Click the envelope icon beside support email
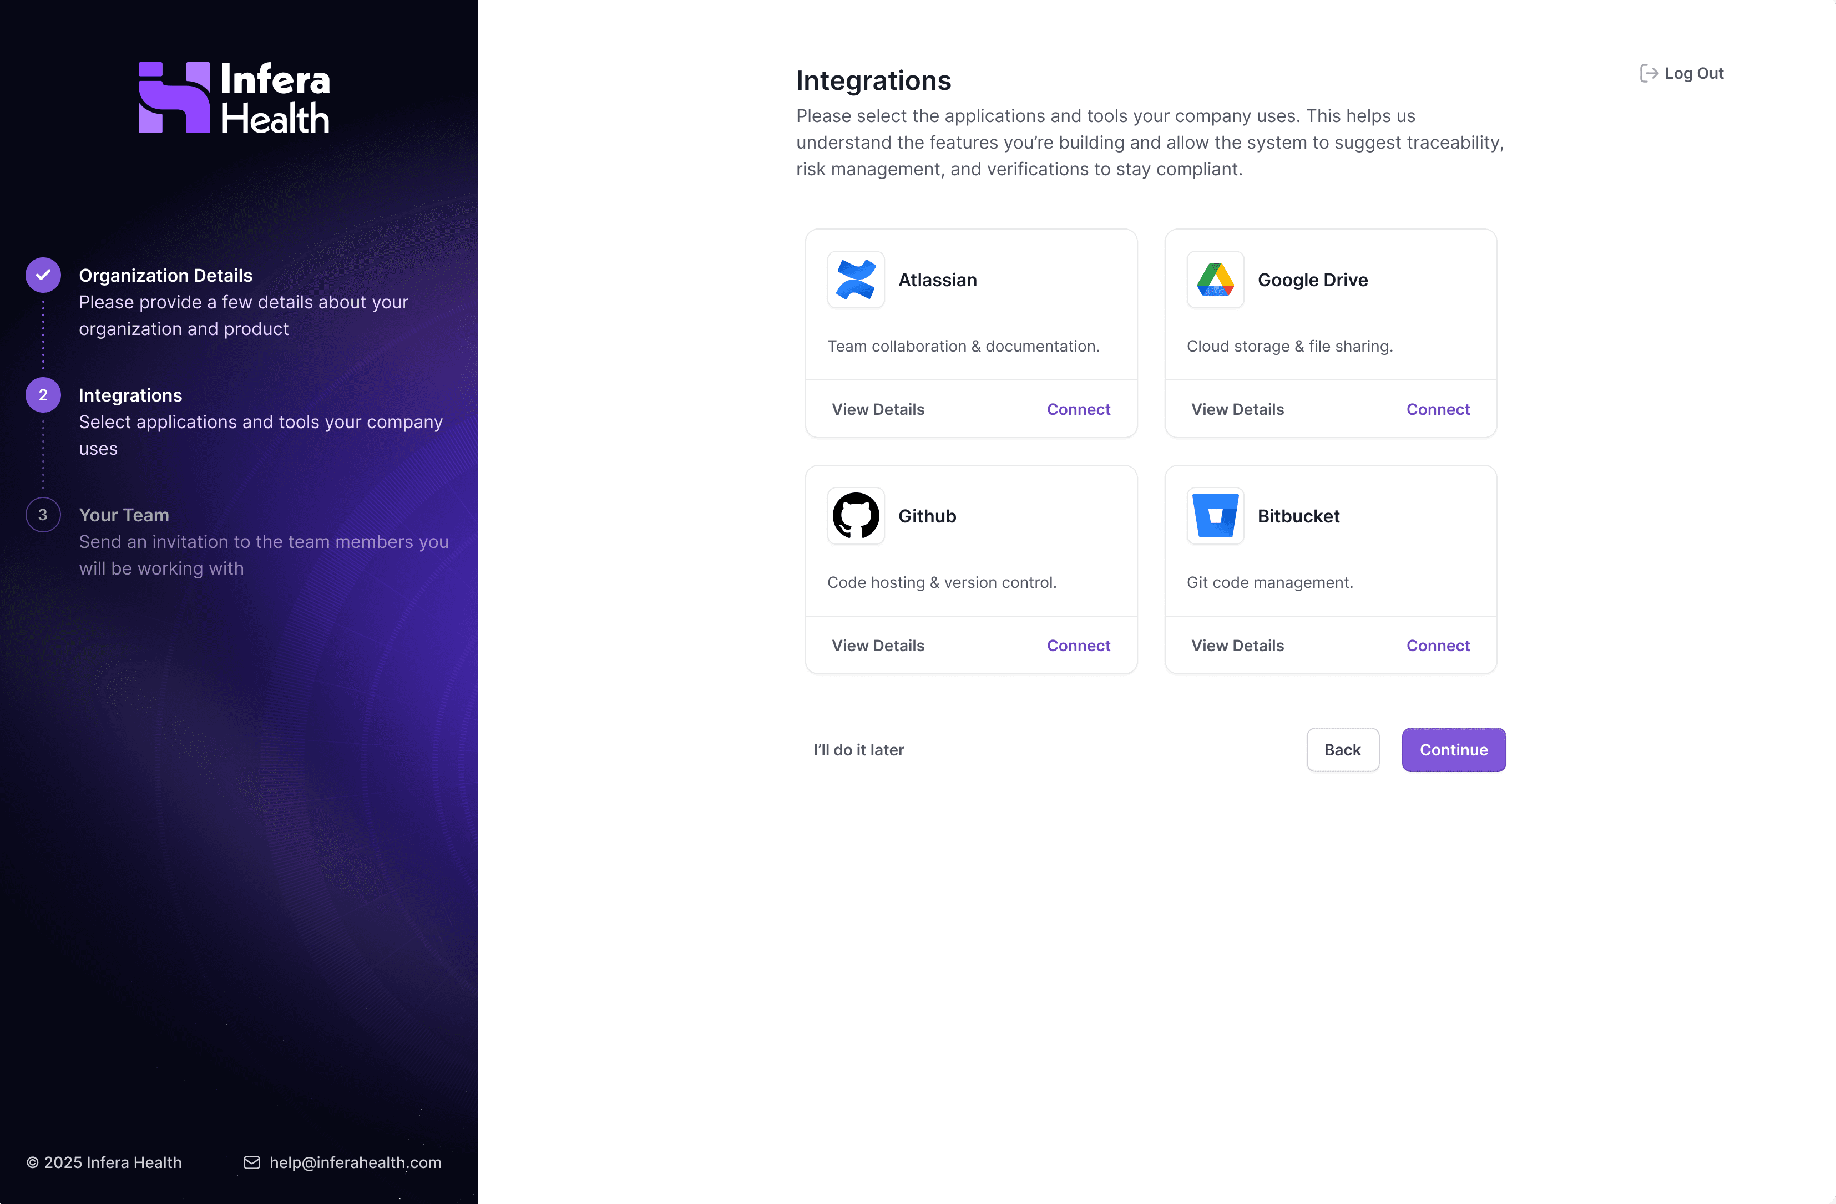The height and width of the screenshot is (1204, 1836). pos(251,1162)
